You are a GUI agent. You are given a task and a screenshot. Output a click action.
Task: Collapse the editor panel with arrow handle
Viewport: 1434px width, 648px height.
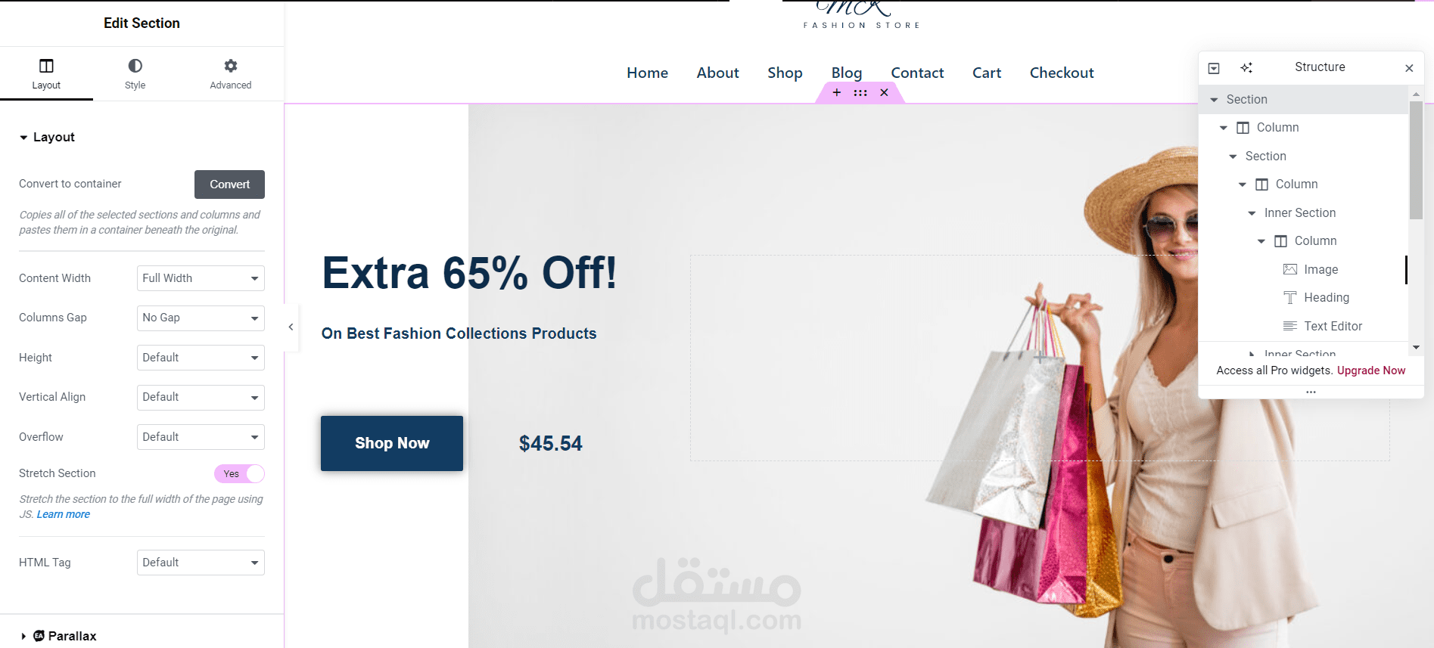291,327
